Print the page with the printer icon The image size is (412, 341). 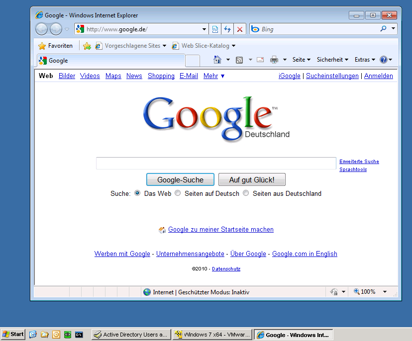click(x=274, y=60)
